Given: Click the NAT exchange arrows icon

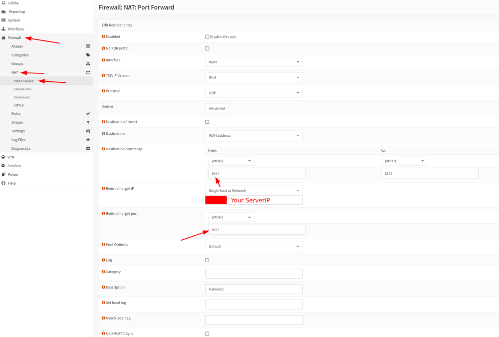Looking at the screenshot, I should (x=88, y=72).
